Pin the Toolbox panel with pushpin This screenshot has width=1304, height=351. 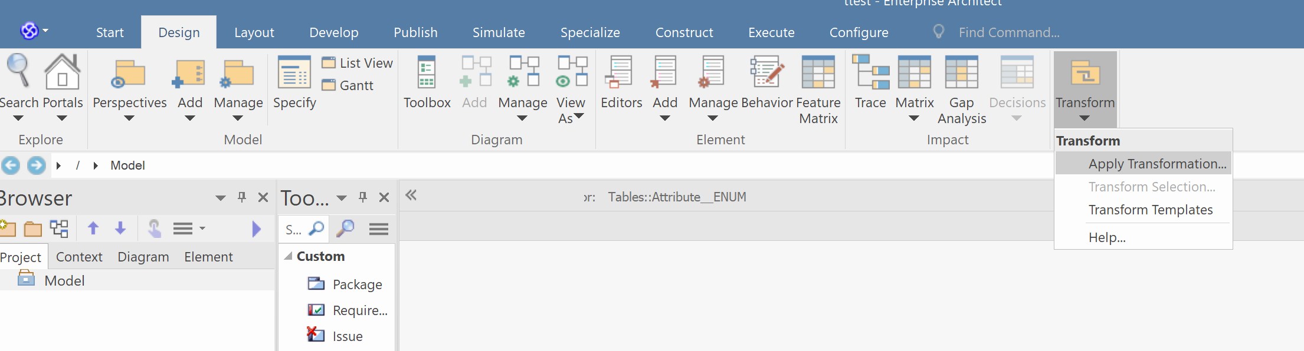click(363, 197)
